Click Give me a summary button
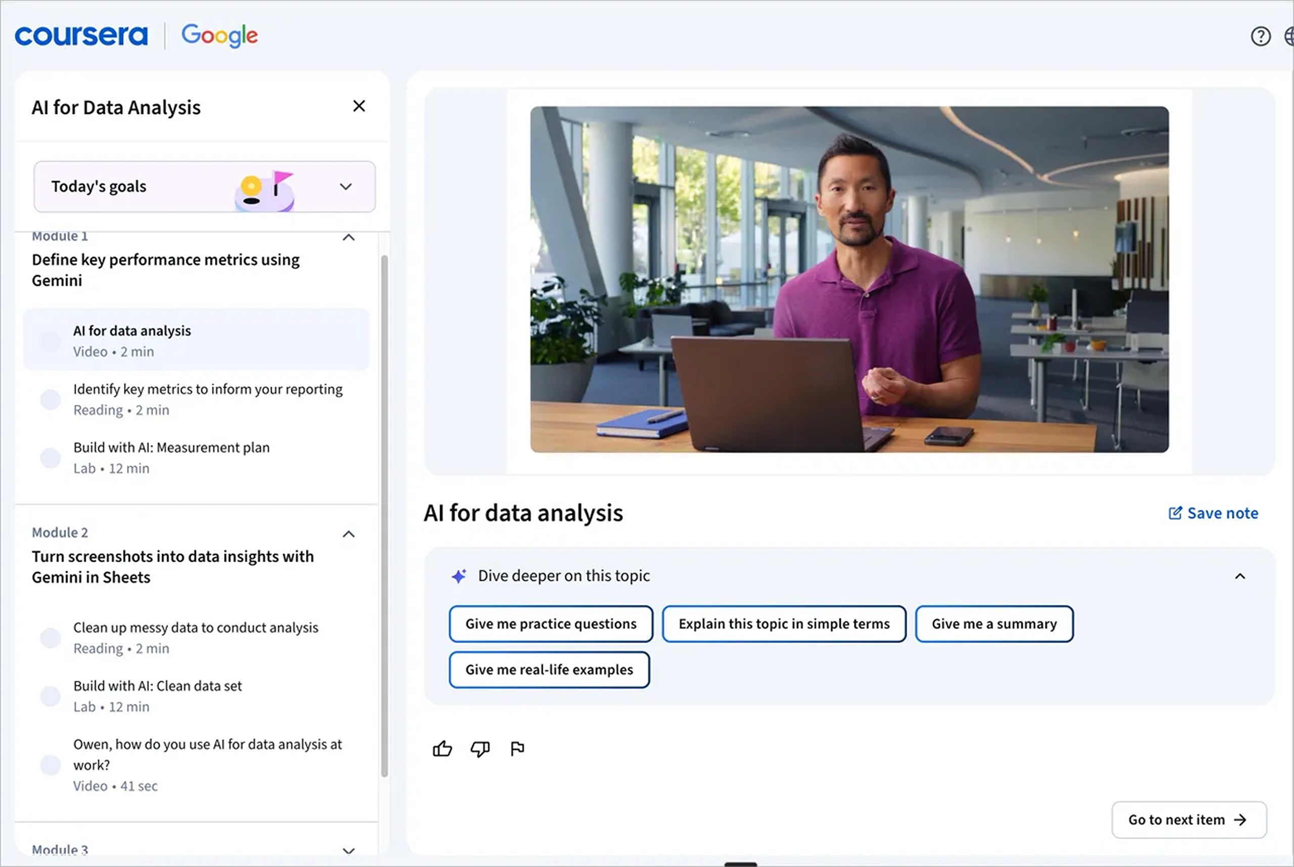The image size is (1294, 867). coord(994,623)
